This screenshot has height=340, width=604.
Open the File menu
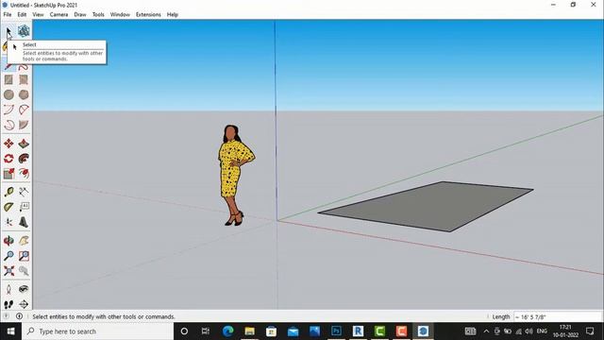[x=8, y=15]
